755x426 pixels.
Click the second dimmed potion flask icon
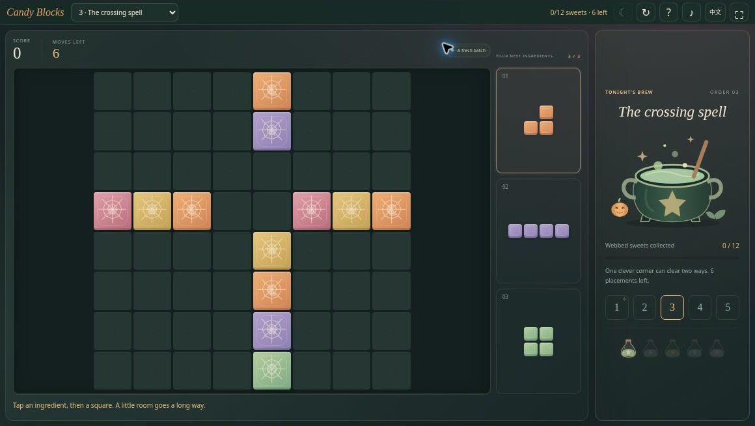click(x=650, y=348)
